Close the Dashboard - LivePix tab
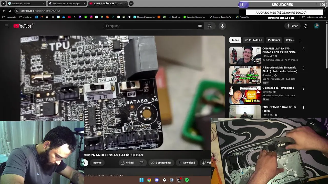 coord(44,4)
